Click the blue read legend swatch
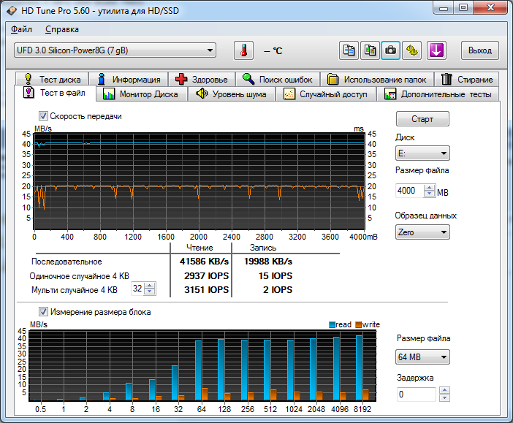Screen dimensions: 513x423 point(332,324)
